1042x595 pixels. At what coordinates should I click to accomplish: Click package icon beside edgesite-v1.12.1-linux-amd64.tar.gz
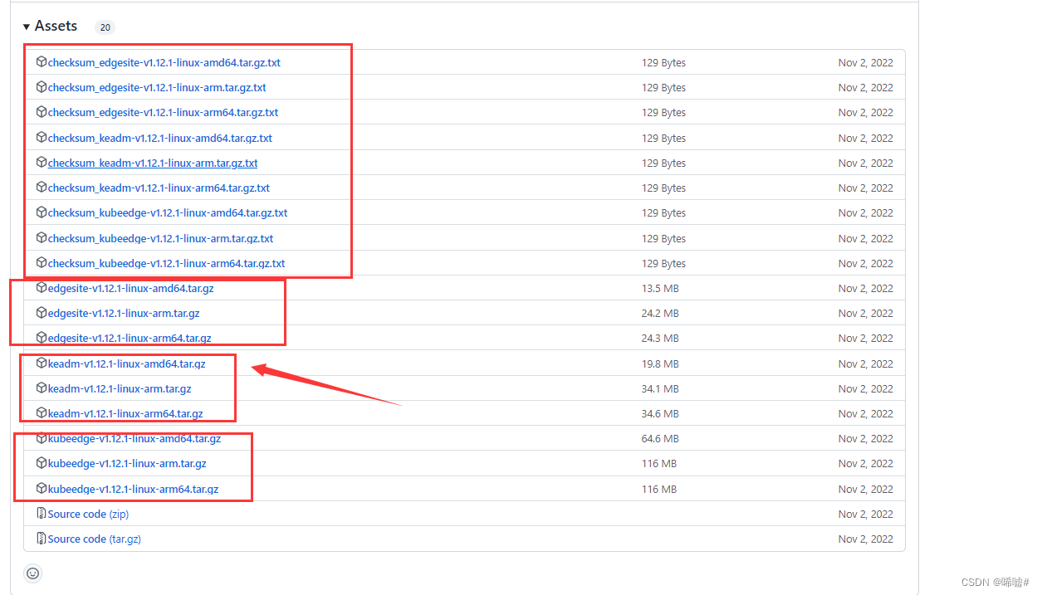pos(42,288)
